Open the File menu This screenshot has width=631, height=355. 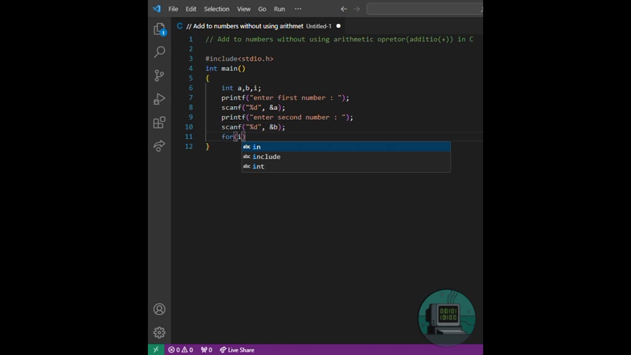coord(173,9)
